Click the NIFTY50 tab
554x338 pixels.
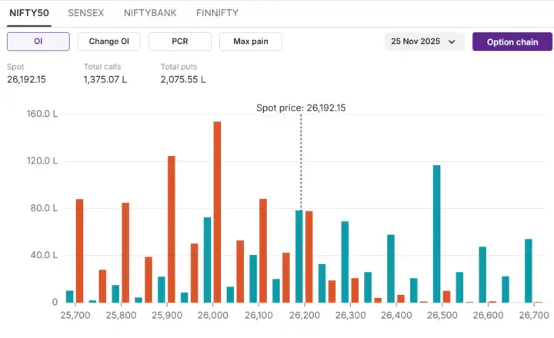[30, 13]
